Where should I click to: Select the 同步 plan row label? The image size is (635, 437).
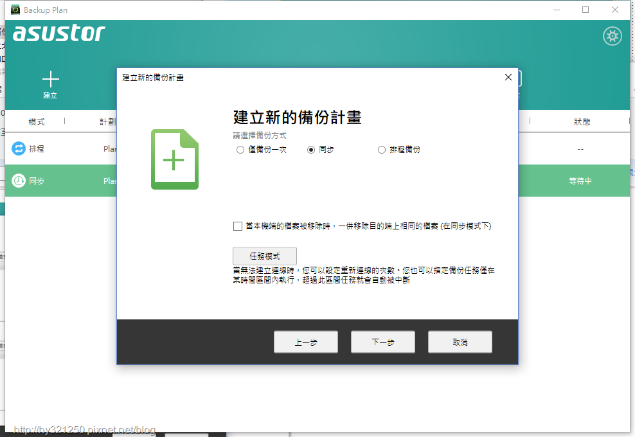[37, 181]
